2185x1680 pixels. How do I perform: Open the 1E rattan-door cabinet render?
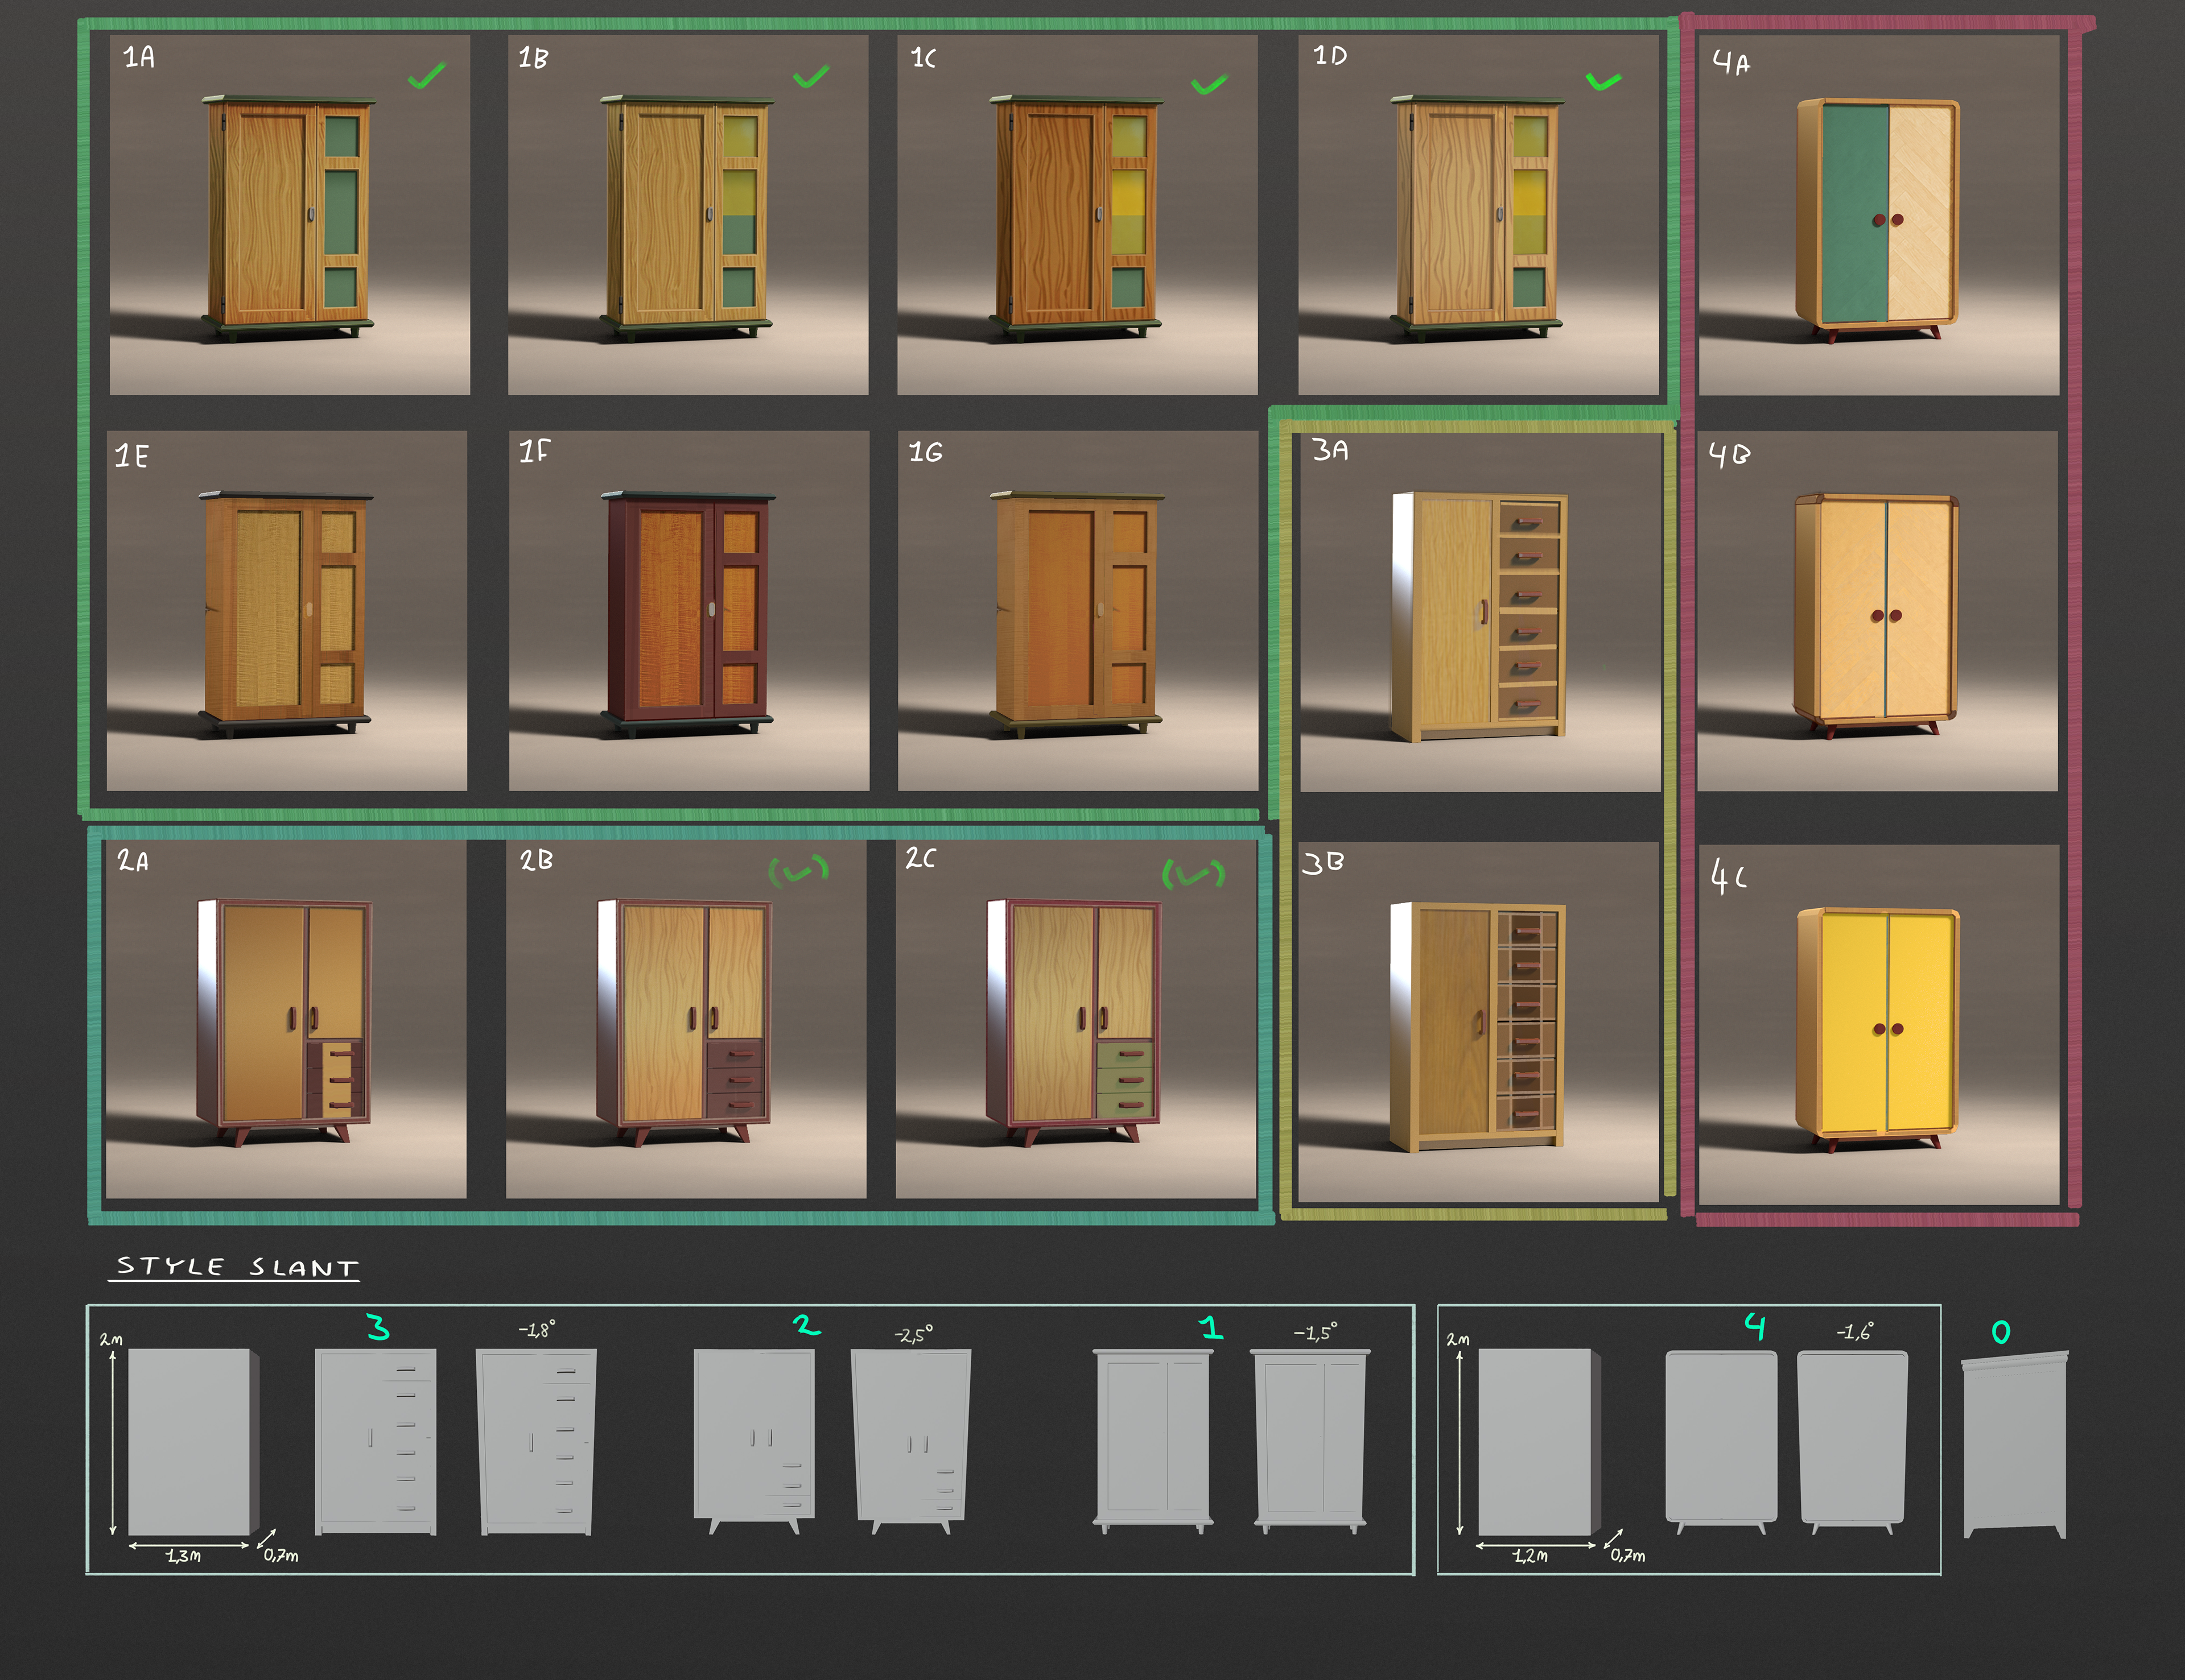[x=287, y=611]
